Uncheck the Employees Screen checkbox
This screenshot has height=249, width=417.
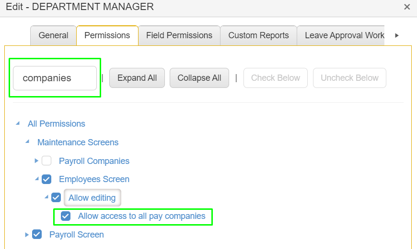tap(46, 179)
